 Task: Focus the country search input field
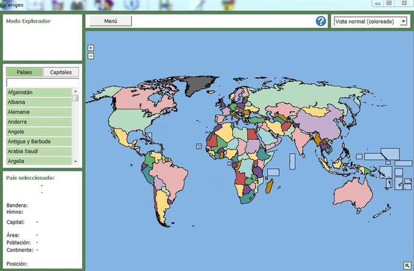43,83
